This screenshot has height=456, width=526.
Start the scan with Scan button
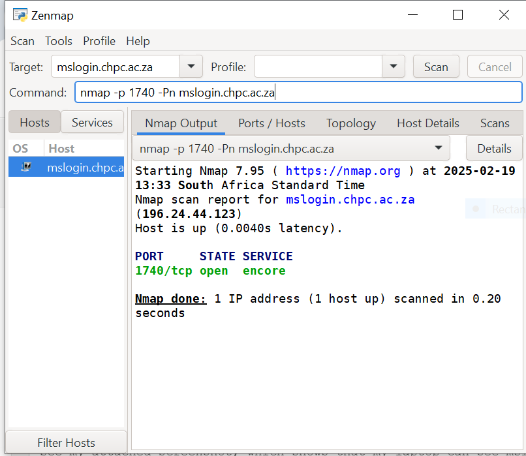pyautogui.click(x=436, y=67)
